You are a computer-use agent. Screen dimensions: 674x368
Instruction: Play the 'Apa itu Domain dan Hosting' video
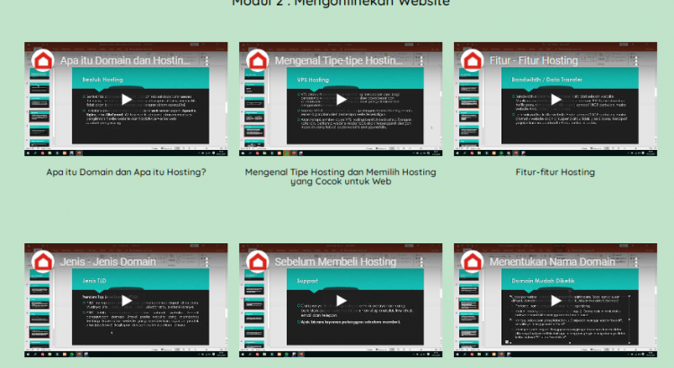coord(127,100)
